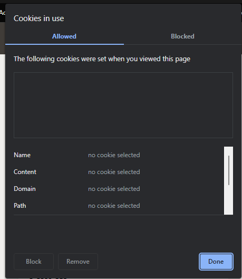Click the 'Cookies in use' dialog title
242x279 pixels.
(x=39, y=18)
